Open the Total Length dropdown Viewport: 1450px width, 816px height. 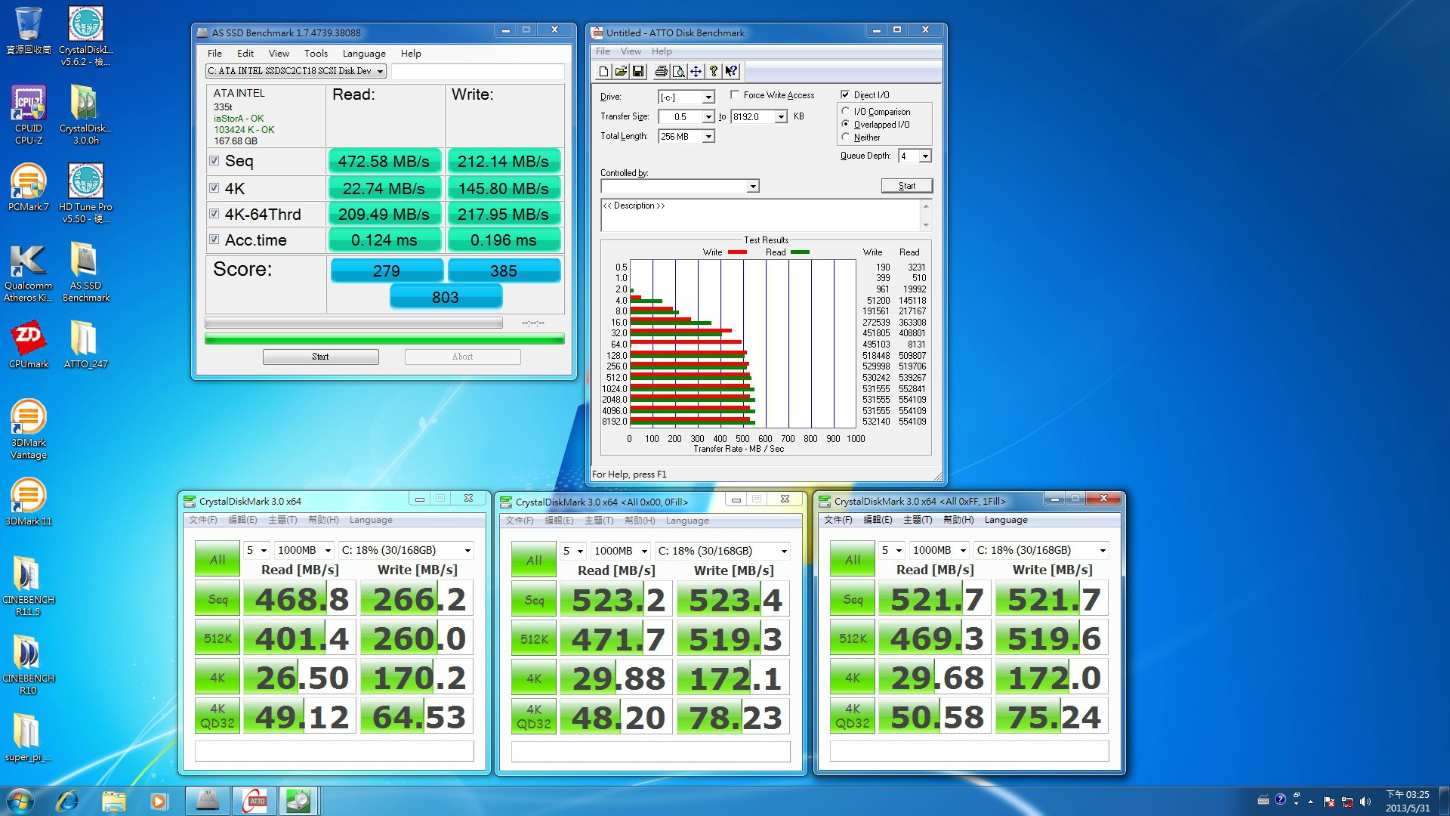(x=708, y=137)
